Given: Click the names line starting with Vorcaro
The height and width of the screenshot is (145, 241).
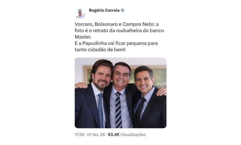Looking at the screenshot, I should (117, 24).
